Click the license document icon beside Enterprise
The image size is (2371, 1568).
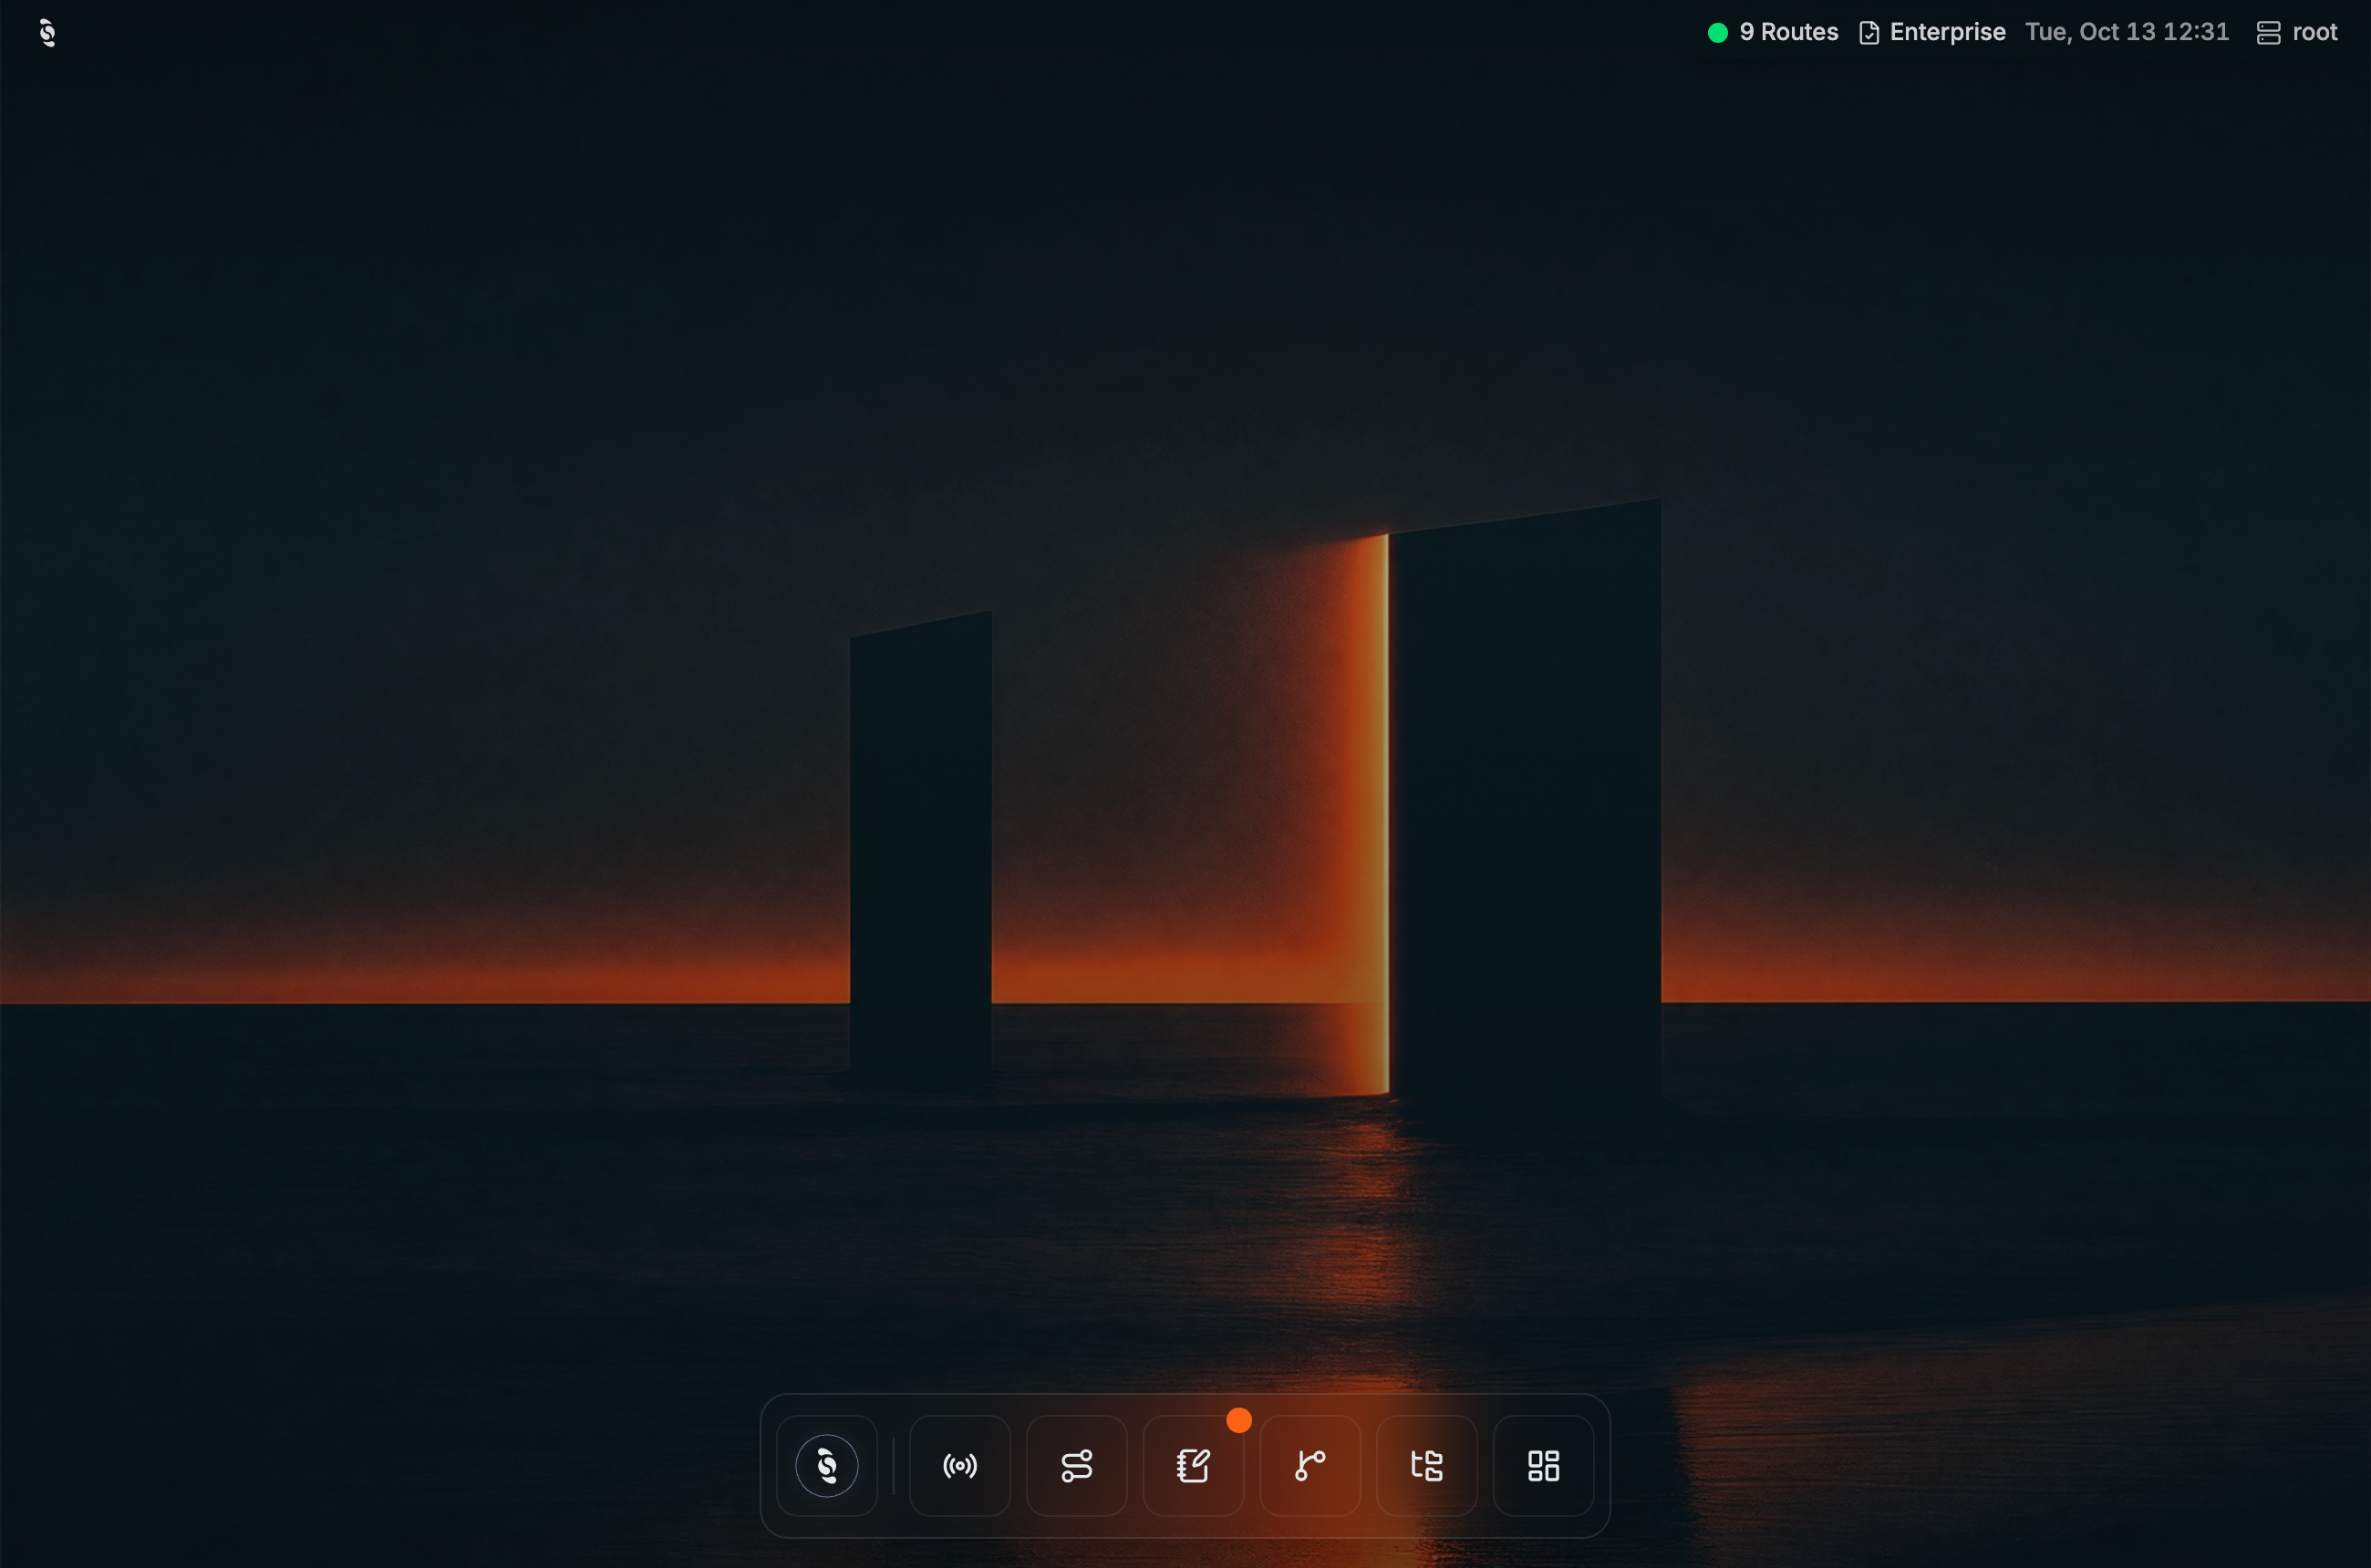pos(1869,33)
